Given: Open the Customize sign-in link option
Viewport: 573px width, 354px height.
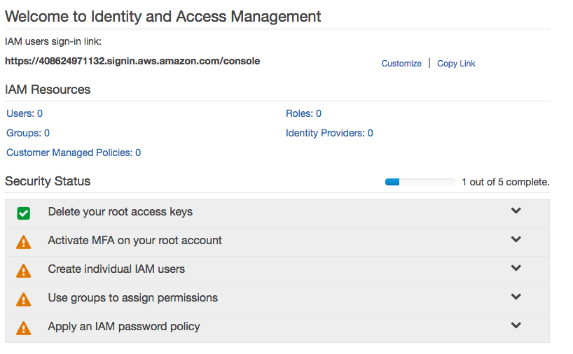Looking at the screenshot, I should tap(401, 64).
